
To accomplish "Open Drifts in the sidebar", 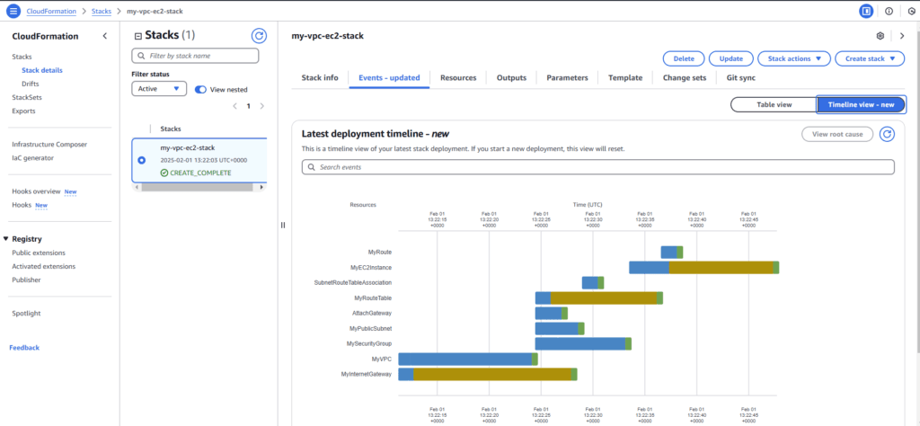I will (30, 84).
